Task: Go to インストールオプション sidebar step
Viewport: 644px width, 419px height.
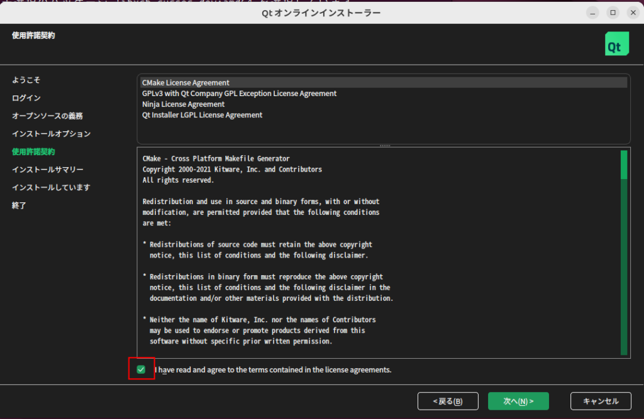Action: click(51, 134)
